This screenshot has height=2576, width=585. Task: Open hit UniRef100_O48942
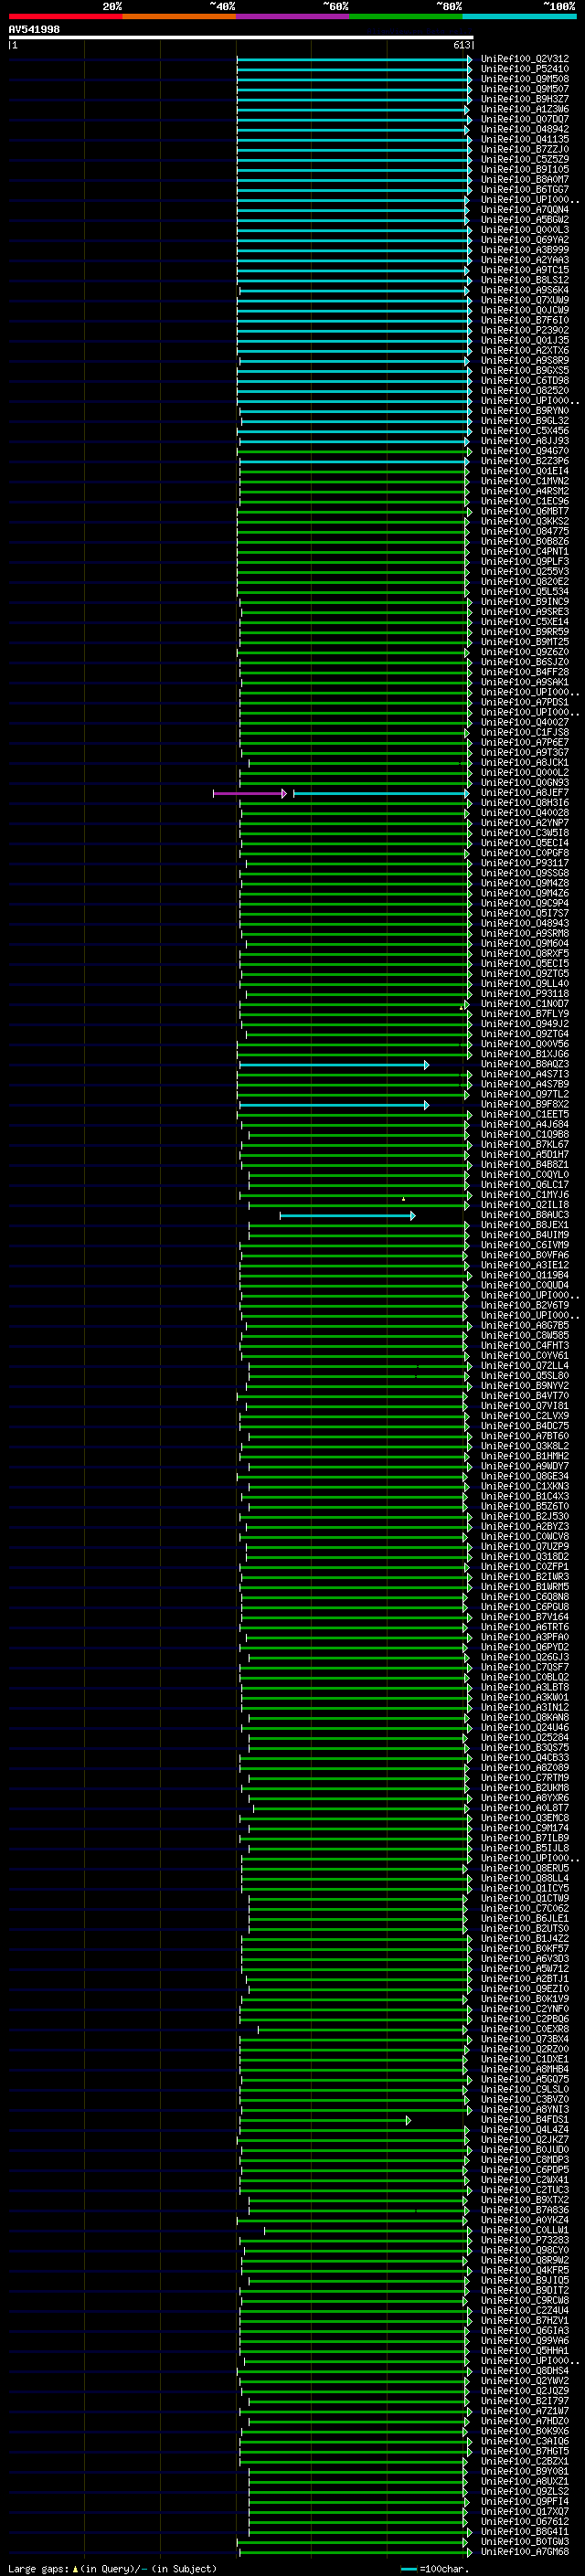tap(524, 129)
